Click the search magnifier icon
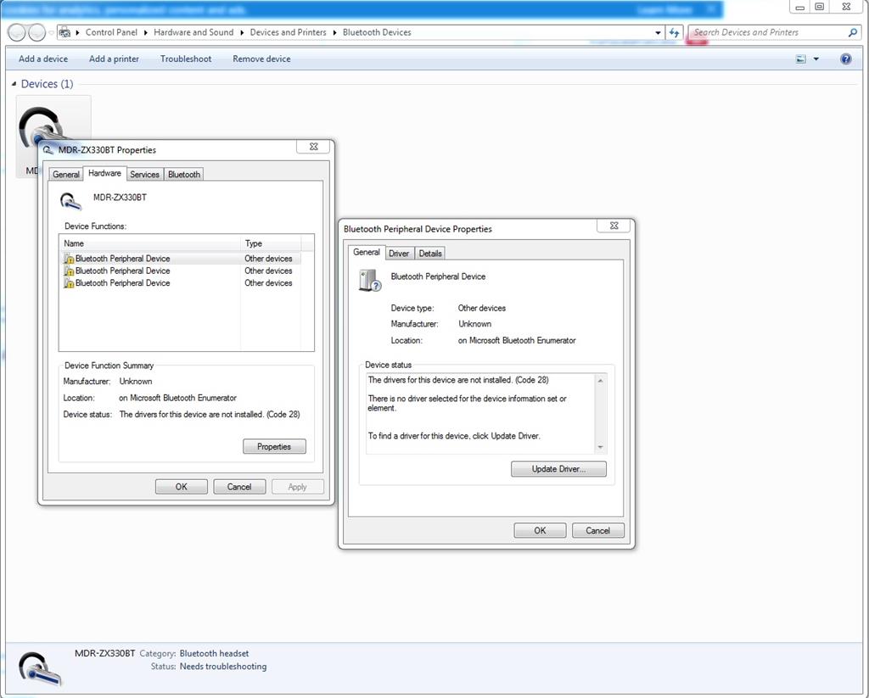 pos(852,33)
